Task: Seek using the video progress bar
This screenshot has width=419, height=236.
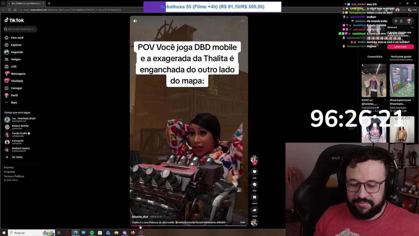Action: click(x=189, y=226)
